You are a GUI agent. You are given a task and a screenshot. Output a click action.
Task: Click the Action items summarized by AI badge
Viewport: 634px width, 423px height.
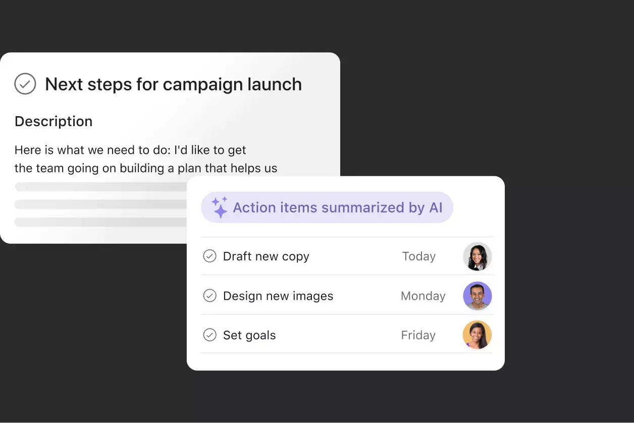coord(327,207)
